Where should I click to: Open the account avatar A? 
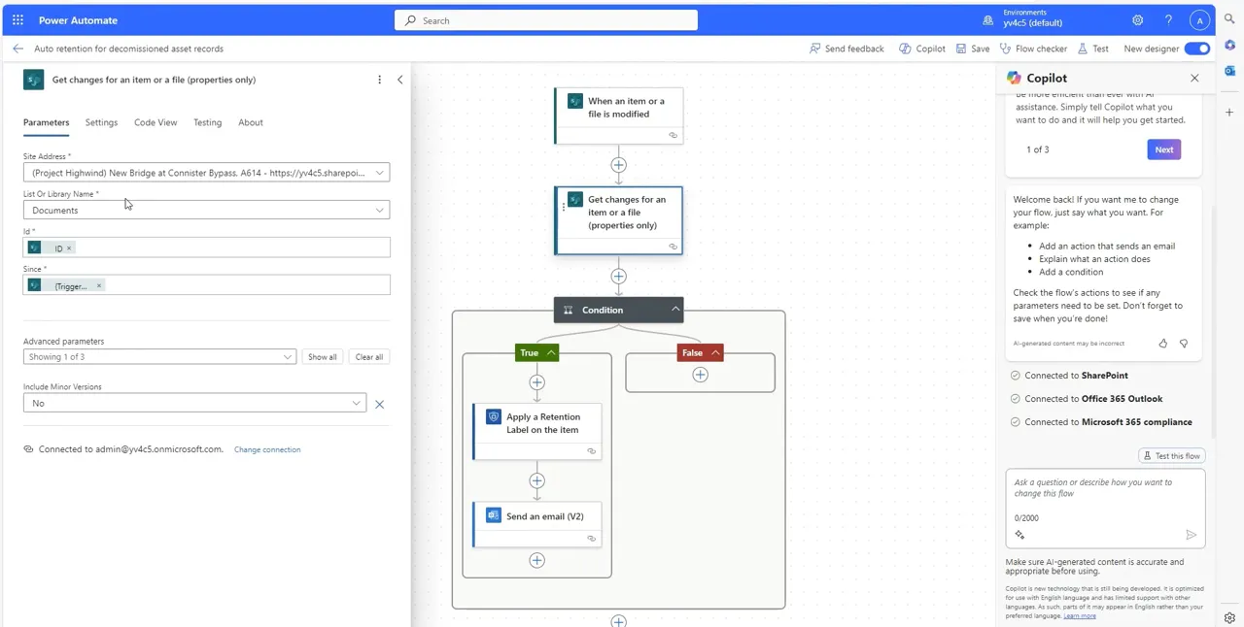tap(1200, 20)
